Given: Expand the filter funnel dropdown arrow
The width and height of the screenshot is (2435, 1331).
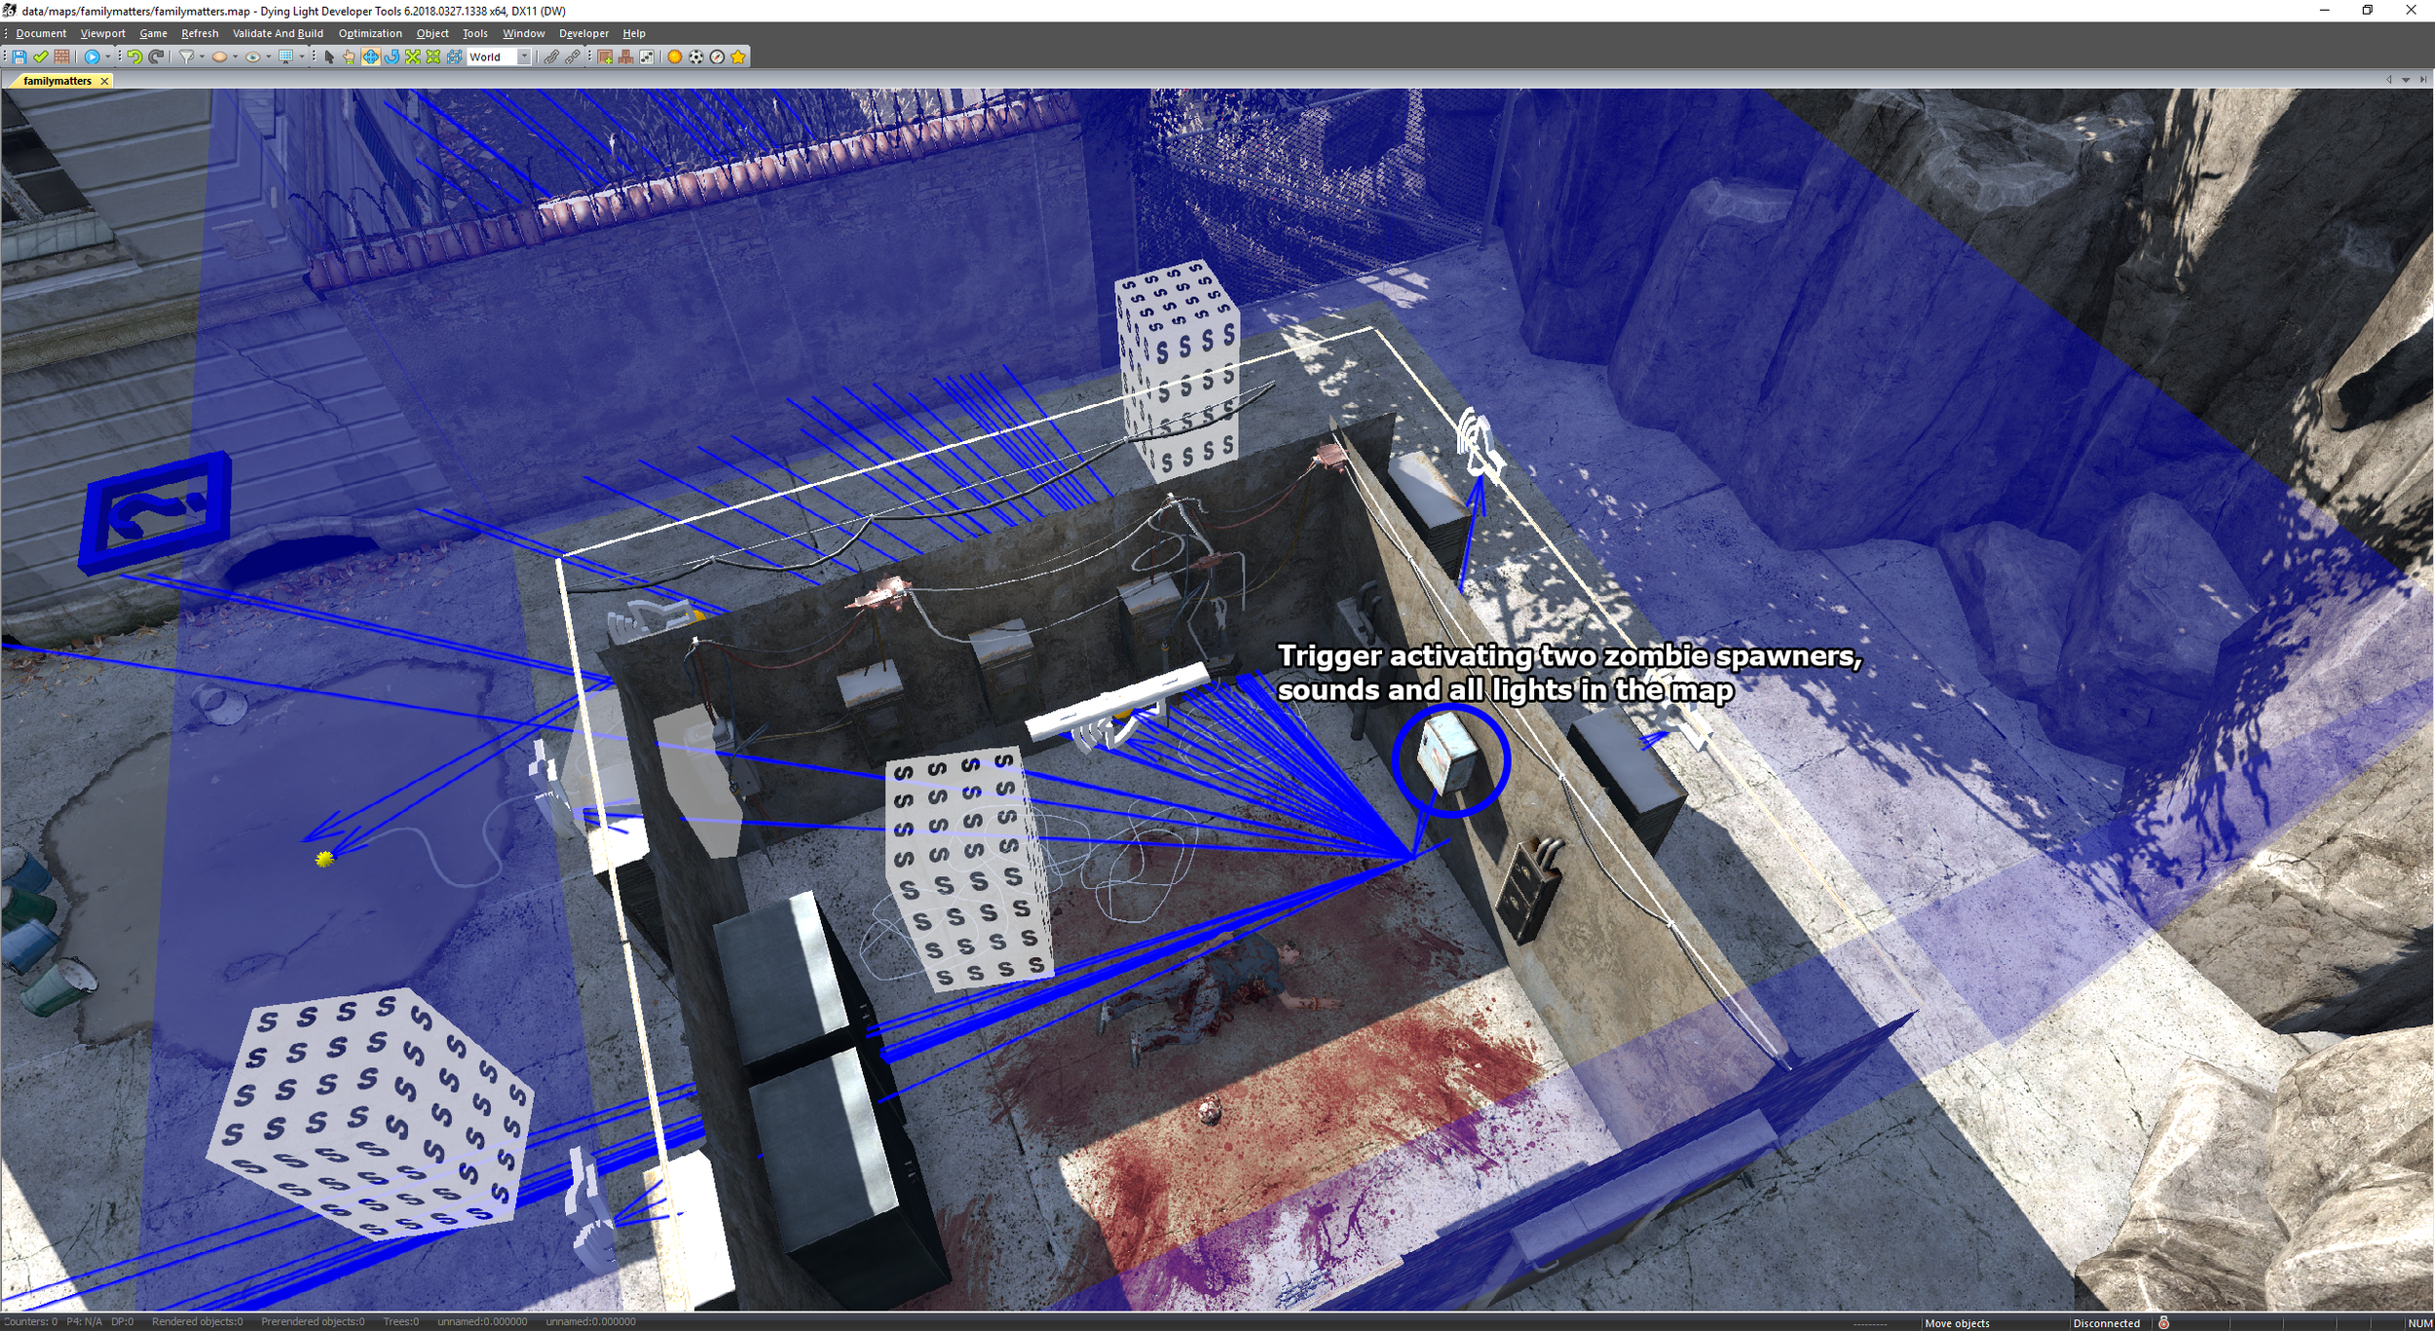Looking at the screenshot, I should [x=202, y=56].
